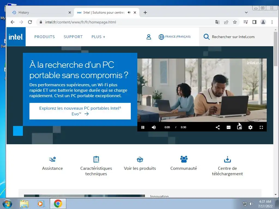Click the browser forward arrow
279x209 pixels.
point(21,22)
